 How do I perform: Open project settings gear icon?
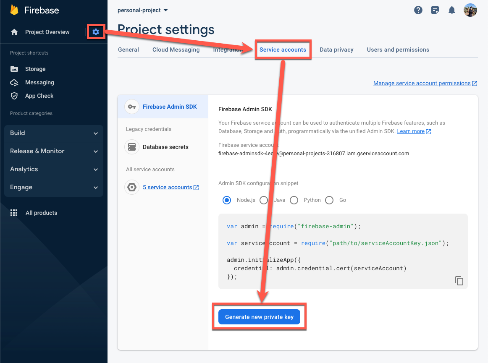(x=96, y=32)
